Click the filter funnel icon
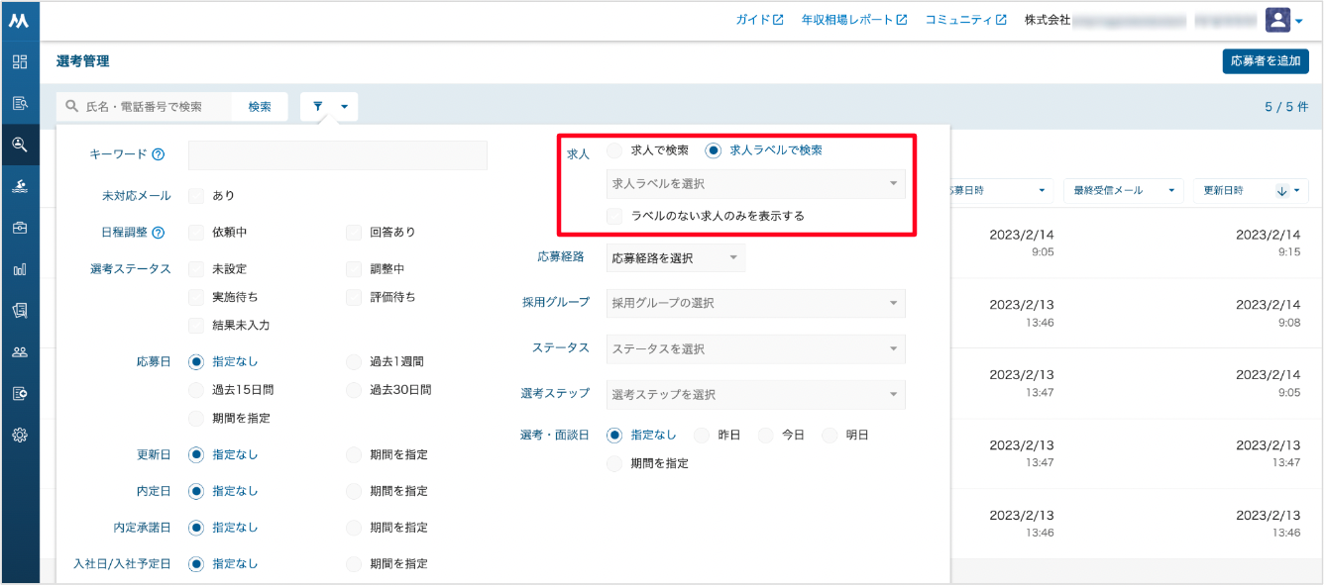The height and width of the screenshot is (587, 1326). (318, 106)
